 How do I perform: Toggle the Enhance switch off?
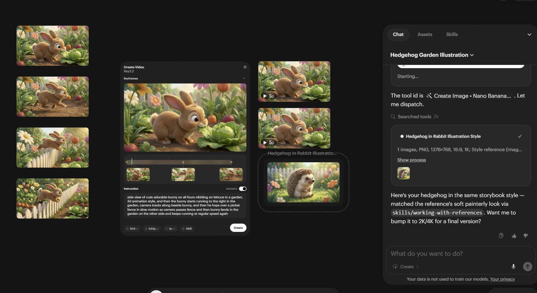point(243,189)
